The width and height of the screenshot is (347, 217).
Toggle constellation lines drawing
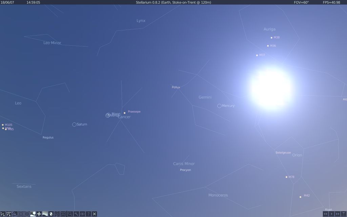click(3, 214)
